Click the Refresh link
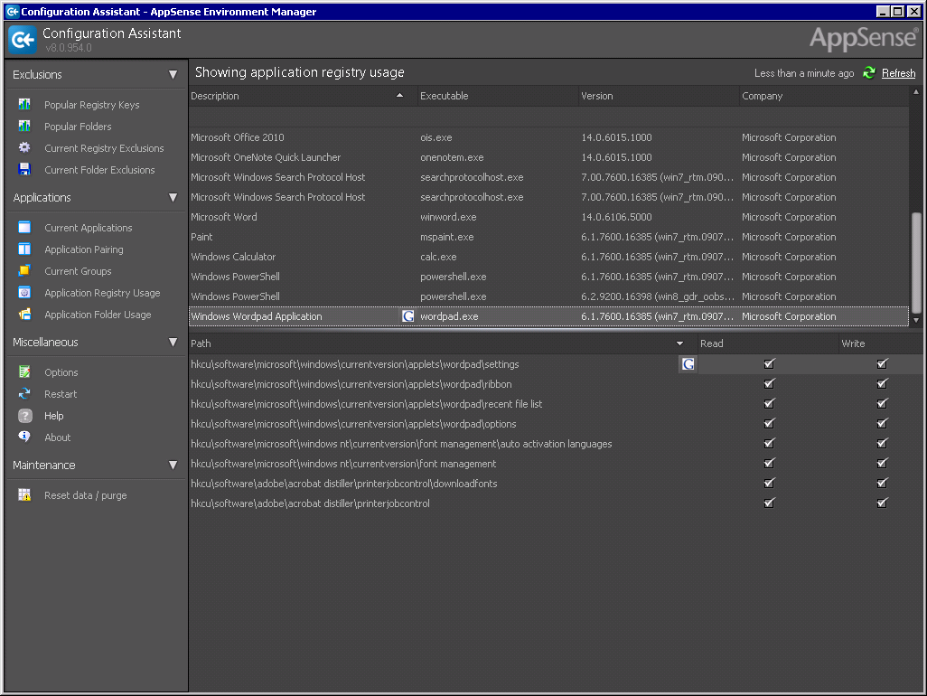 [898, 73]
